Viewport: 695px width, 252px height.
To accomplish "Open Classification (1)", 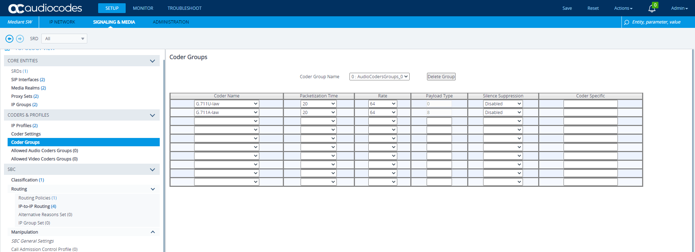I will [28, 180].
